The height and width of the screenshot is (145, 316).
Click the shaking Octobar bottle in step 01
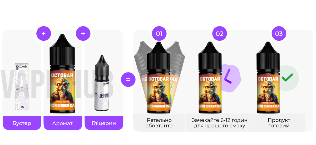(x=159, y=77)
